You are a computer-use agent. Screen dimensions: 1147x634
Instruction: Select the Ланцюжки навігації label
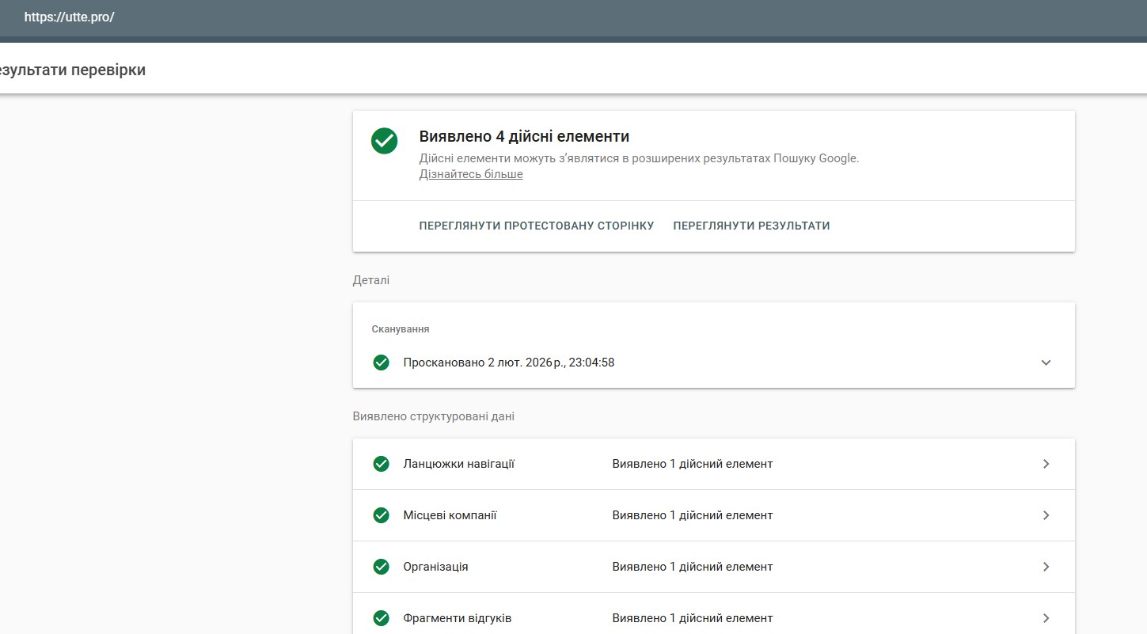point(459,464)
